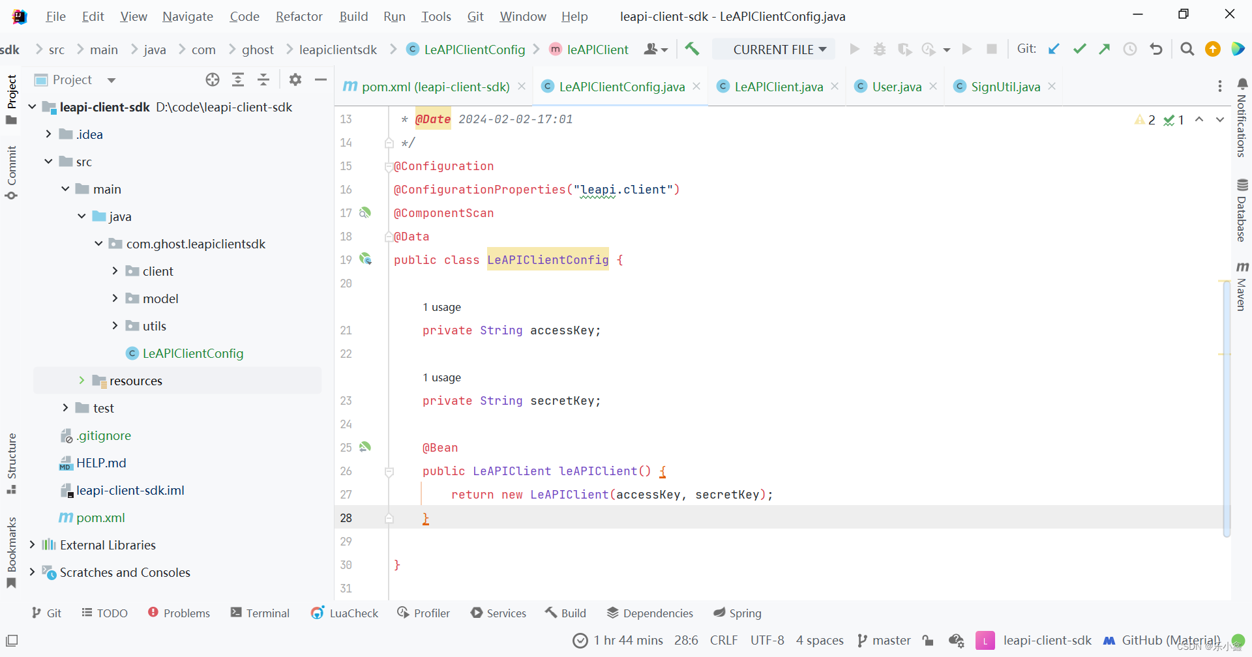Commit changes via green checkmark icon
The height and width of the screenshot is (657, 1252).
pos(1080,49)
